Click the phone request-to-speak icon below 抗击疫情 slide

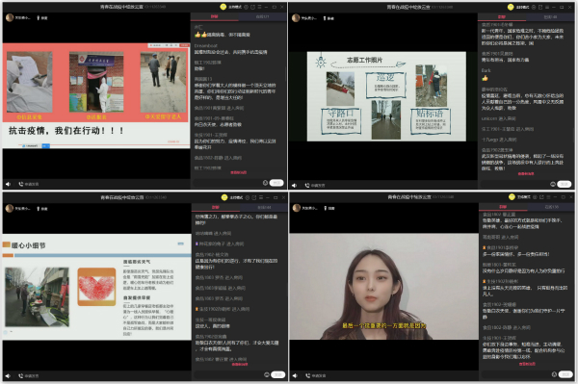pos(21,184)
